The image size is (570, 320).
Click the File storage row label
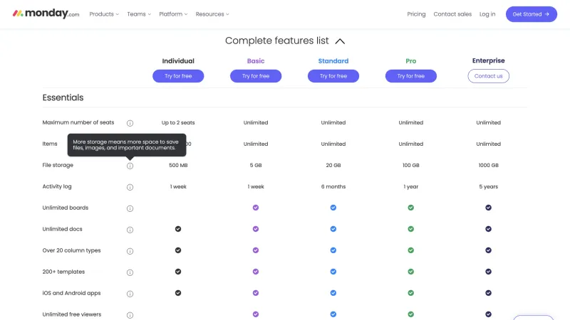[58, 165]
